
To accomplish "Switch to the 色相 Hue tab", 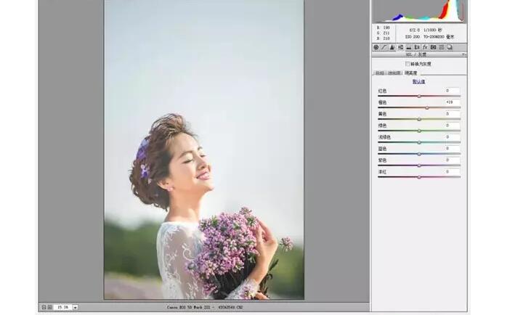I will point(379,73).
